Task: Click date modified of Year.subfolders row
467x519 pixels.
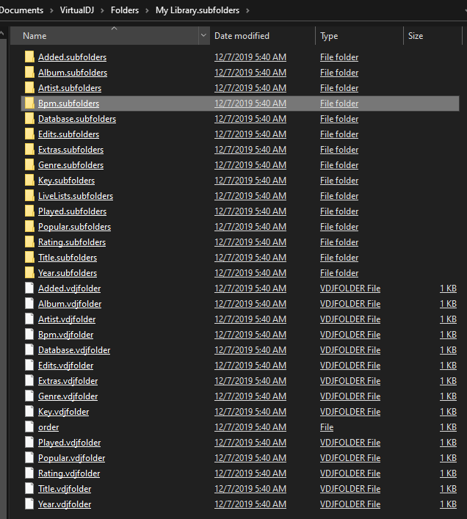Action: click(x=250, y=273)
